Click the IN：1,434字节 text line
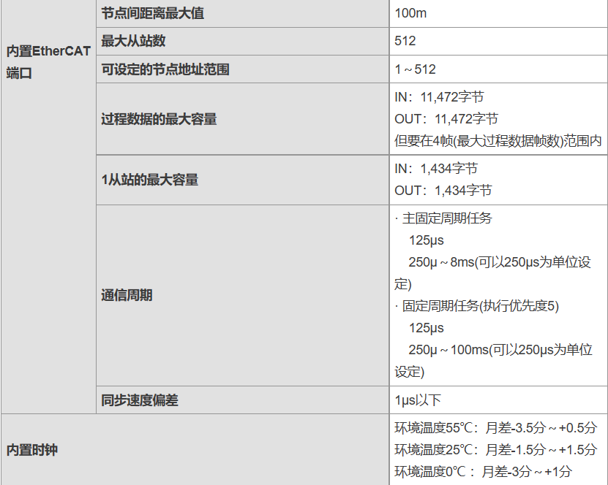This screenshot has height=485, width=608. point(436,169)
